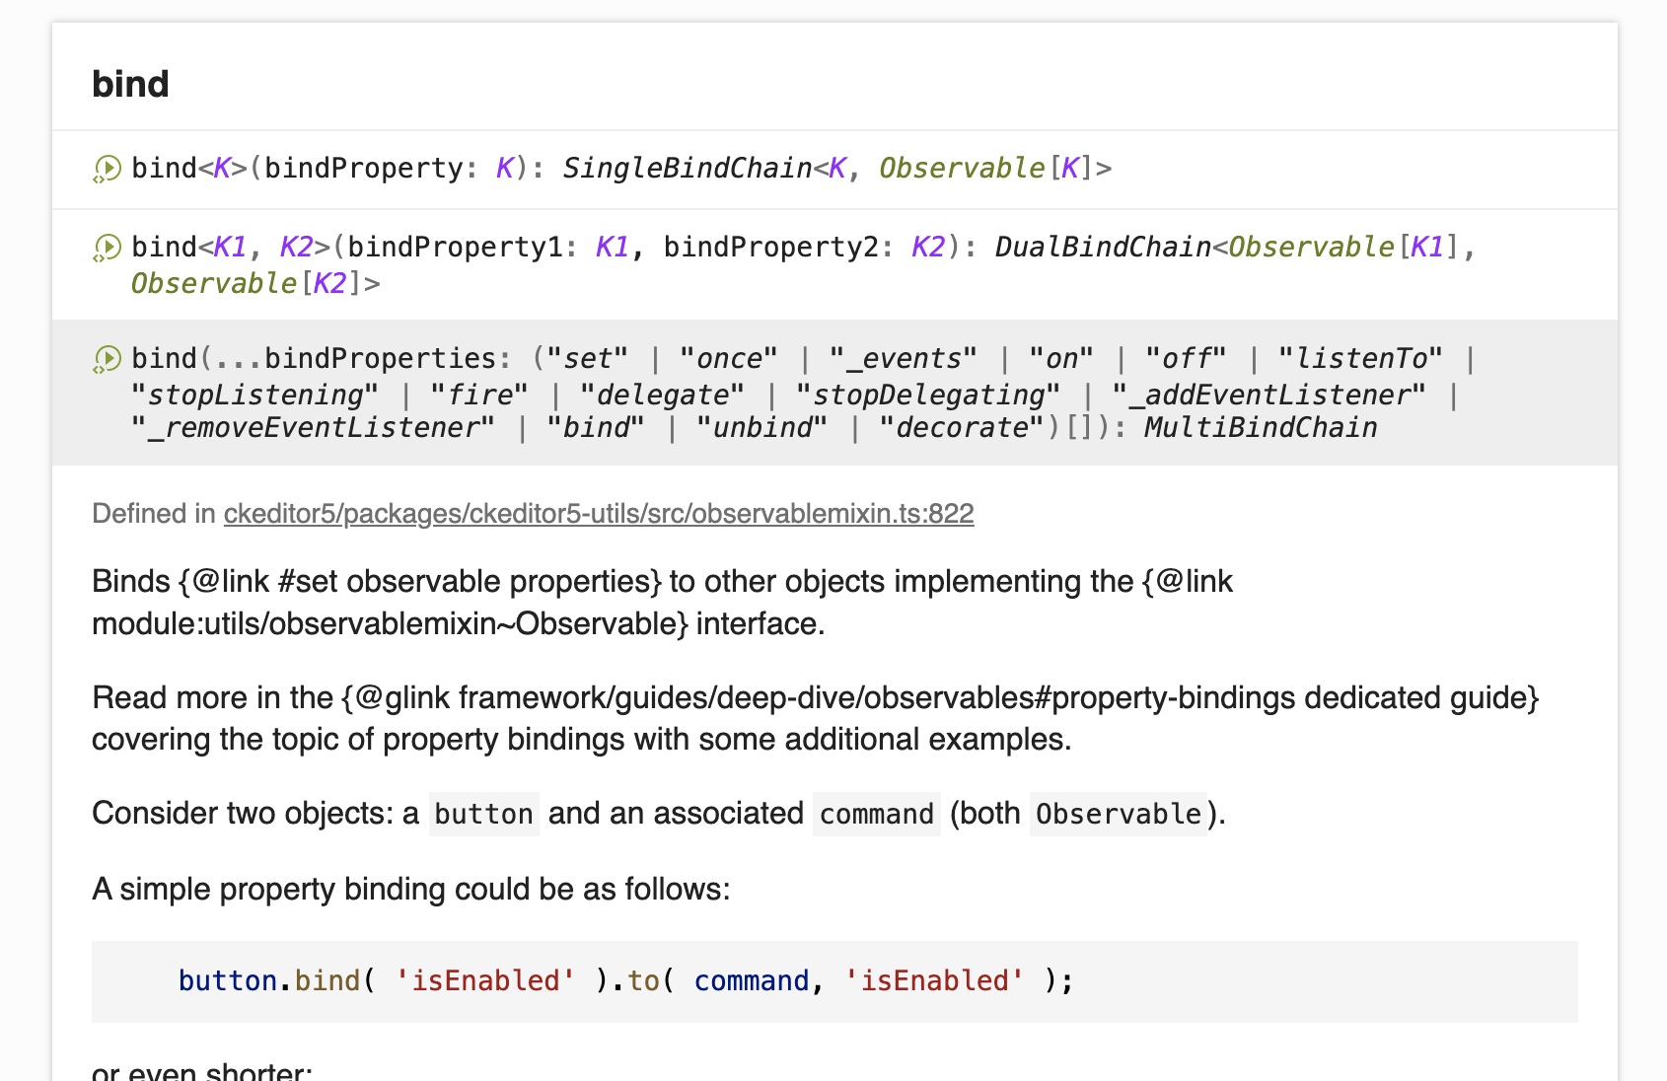Click the inline command code span
This screenshot has height=1081, width=1667.
point(876,814)
